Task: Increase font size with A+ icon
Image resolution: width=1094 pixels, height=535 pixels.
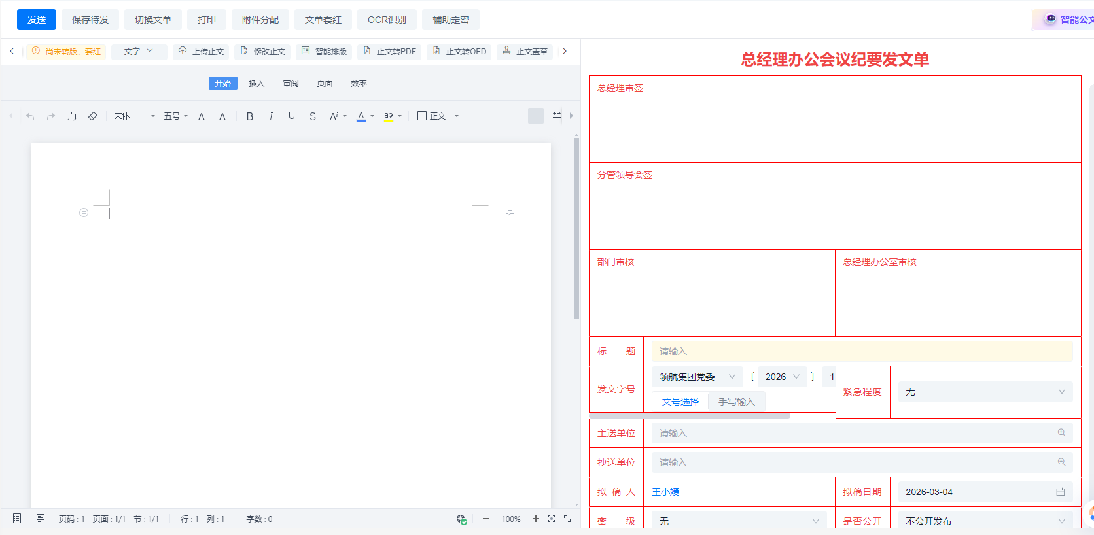Action: (203, 116)
